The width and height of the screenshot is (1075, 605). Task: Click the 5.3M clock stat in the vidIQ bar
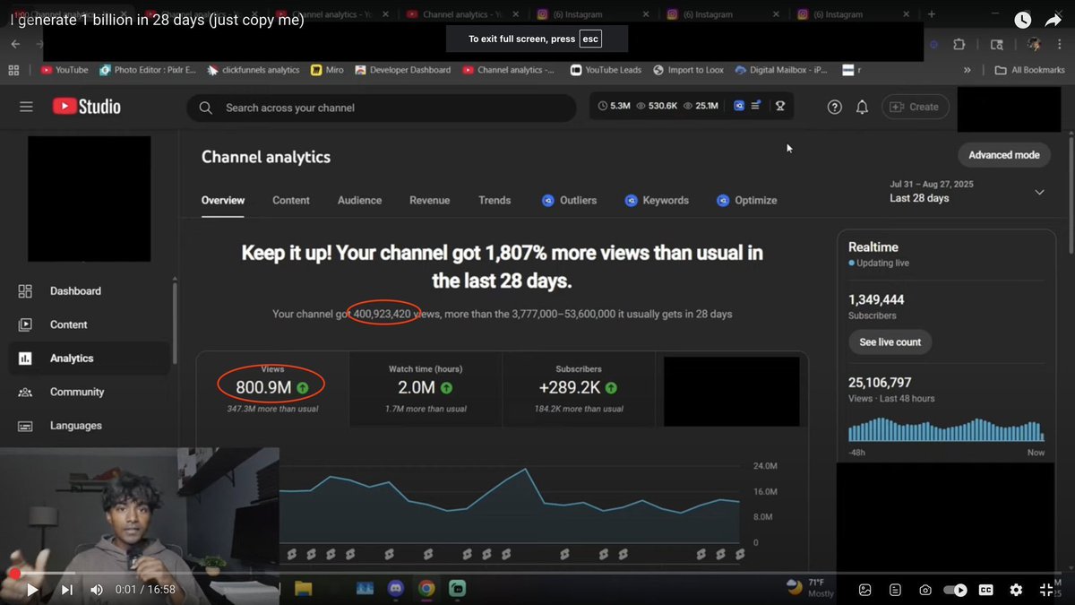coord(615,106)
